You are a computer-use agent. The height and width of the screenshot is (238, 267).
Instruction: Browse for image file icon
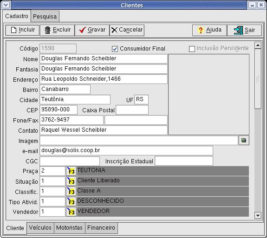[x=244, y=141]
